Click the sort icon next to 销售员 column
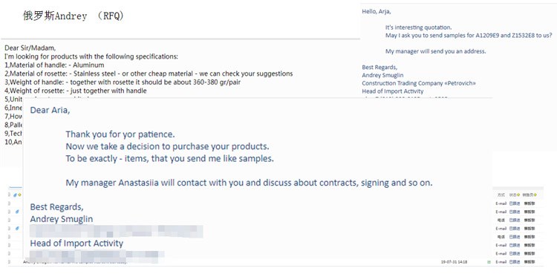The image size is (557, 274). point(535,195)
